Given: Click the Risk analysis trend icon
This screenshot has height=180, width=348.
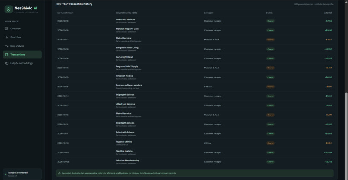Looking at the screenshot, I should [6, 46].
